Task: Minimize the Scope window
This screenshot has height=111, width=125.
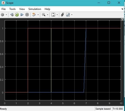Action: point(99,3)
